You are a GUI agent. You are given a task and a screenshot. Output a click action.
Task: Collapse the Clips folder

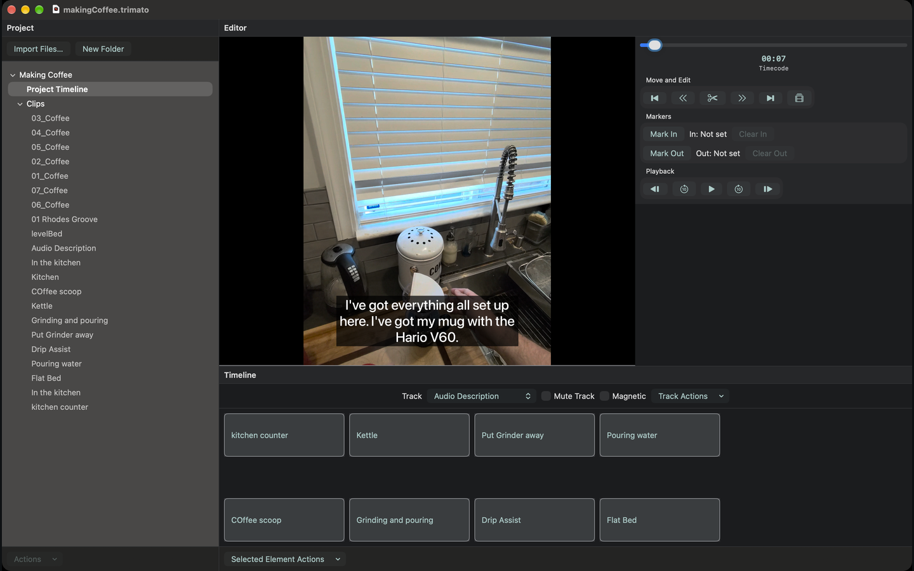coord(20,104)
